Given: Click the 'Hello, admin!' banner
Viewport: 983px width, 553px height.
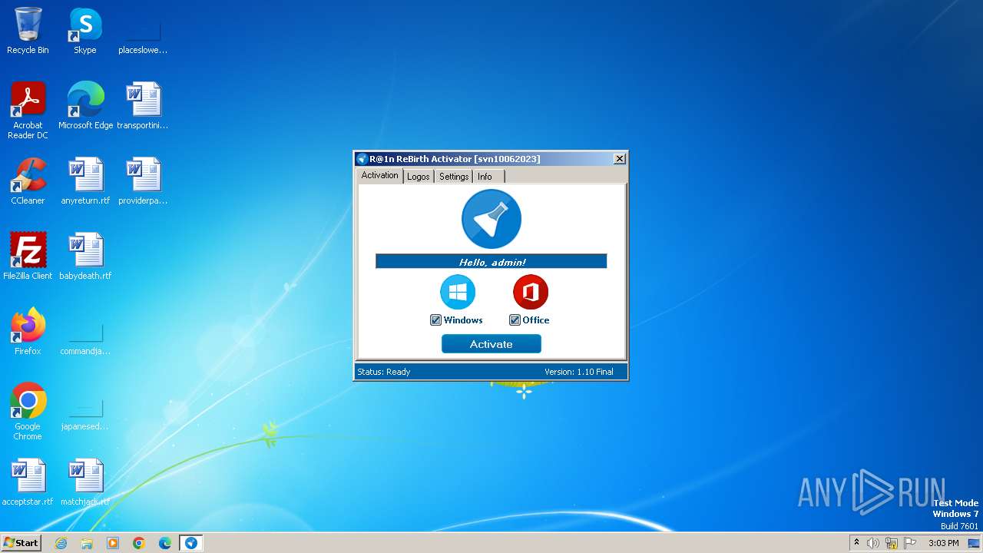Looking at the screenshot, I should coord(491,262).
